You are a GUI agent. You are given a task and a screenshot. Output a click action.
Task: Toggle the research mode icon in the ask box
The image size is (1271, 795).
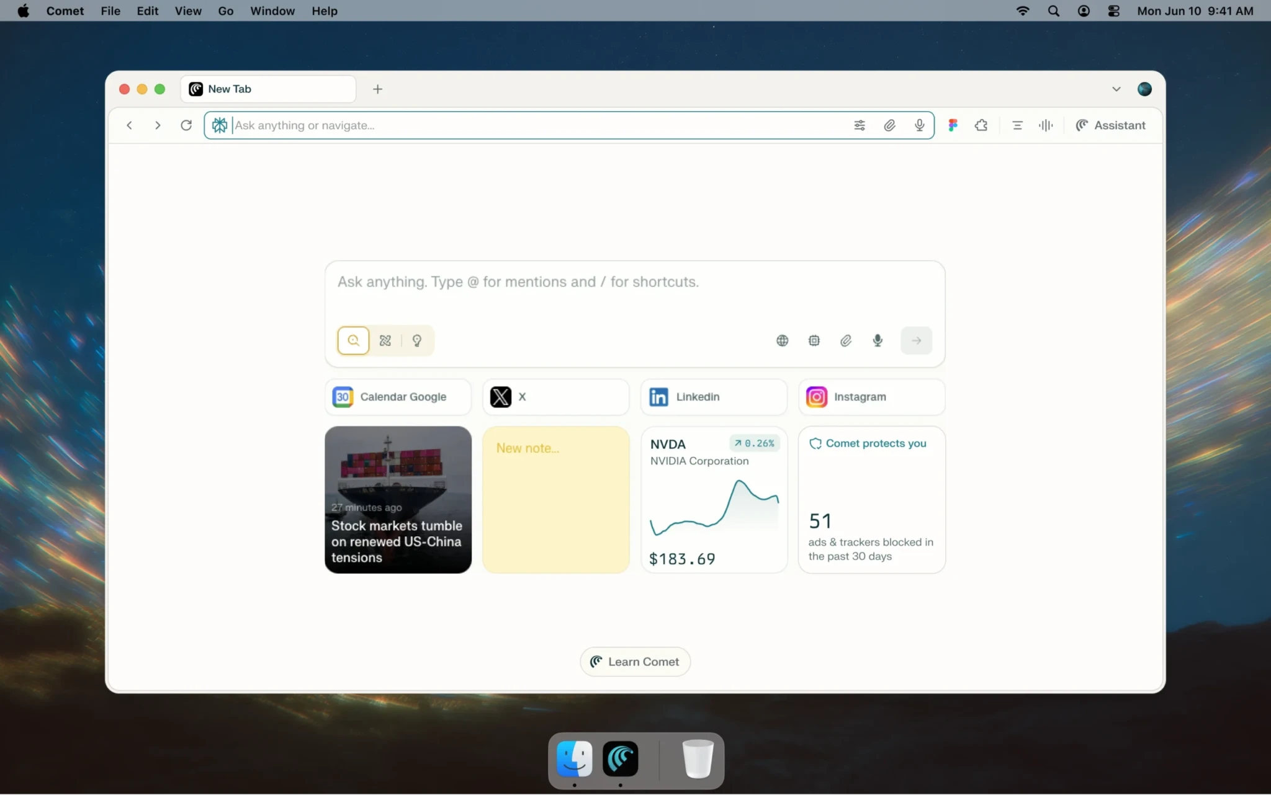coord(384,340)
